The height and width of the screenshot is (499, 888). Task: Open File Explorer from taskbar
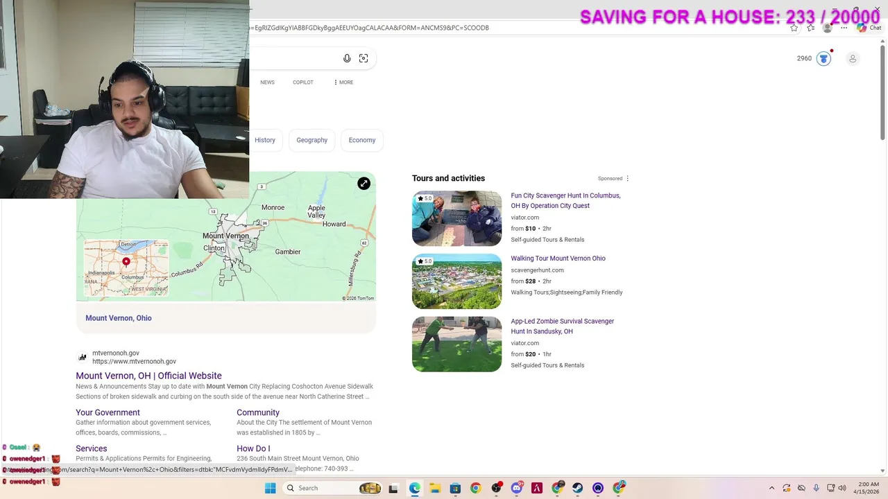pyautogui.click(x=435, y=488)
